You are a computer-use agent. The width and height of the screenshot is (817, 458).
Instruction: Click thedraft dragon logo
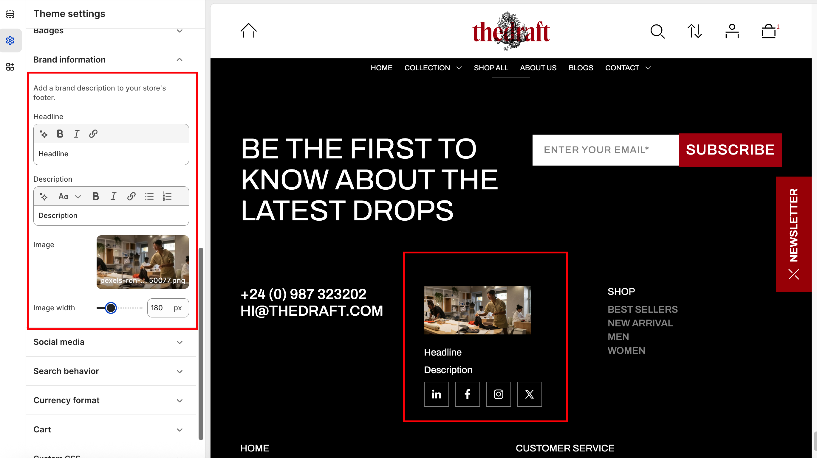click(511, 31)
